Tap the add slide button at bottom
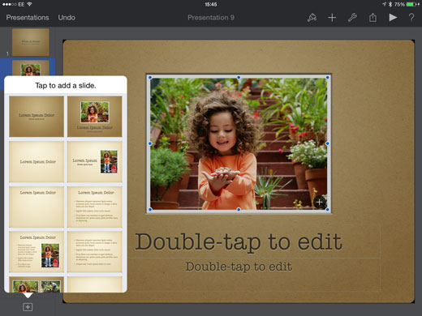The image size is (422, 316). pyautogui.click(x=28, y=307)
